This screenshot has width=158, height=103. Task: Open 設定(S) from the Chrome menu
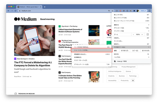[x=131, y=54]
